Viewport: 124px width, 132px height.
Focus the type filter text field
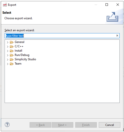coord(62,36)
